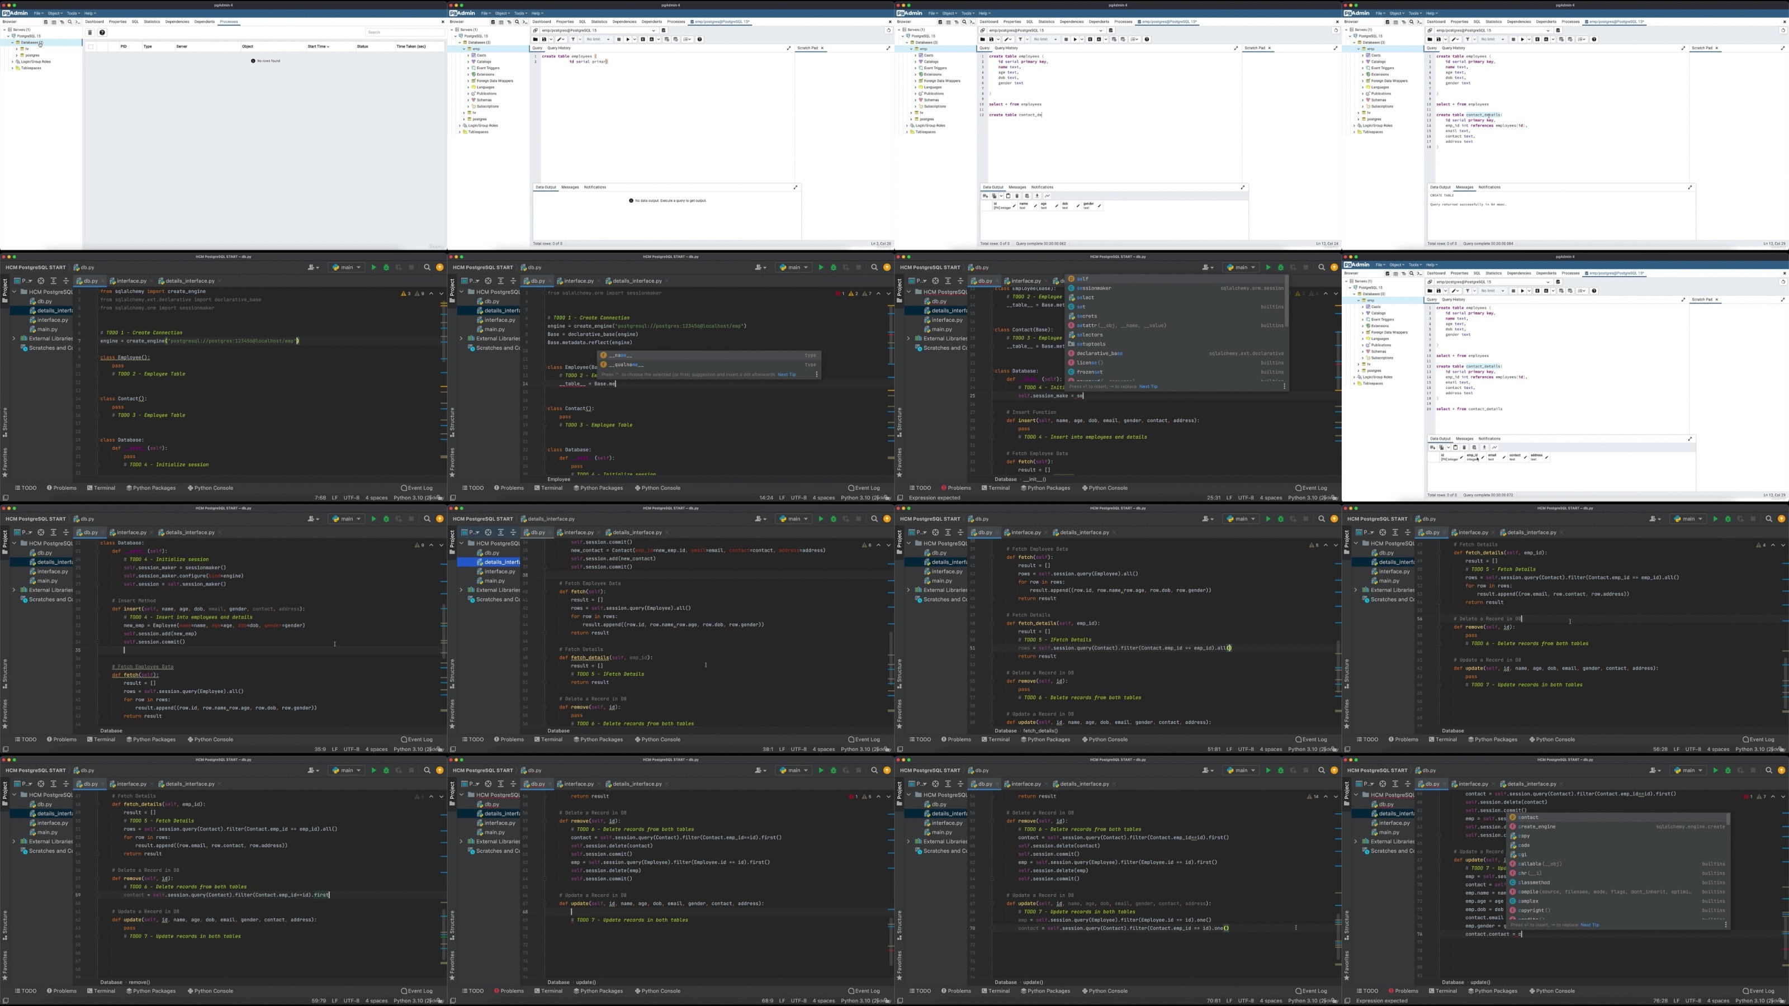The image size is (1789, 1006).
Task: Expand Casts node in 'No data output' window
Action: click(x=468, y=55)
